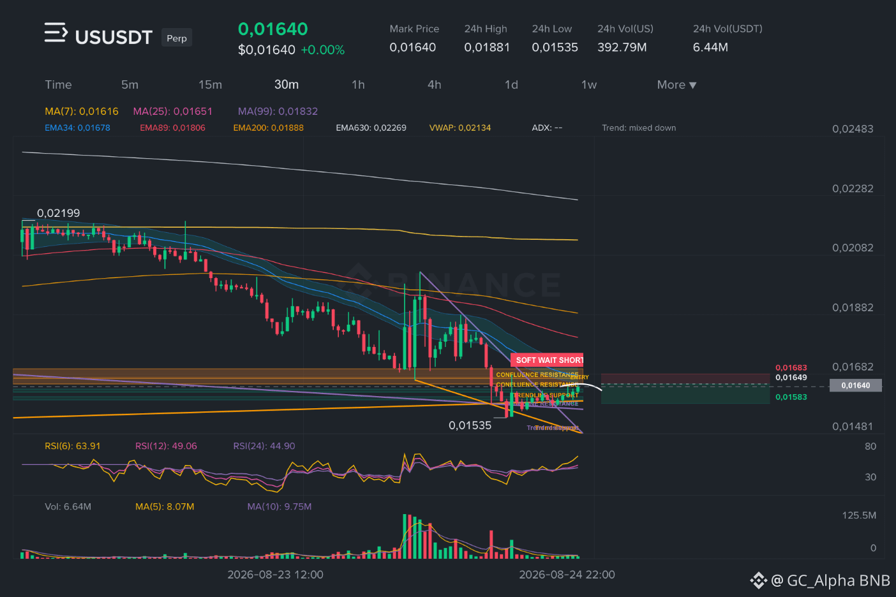Click the volume MA(10): 9.75M label
Viewport: 896px width, 597px height.
click(280, 506)
